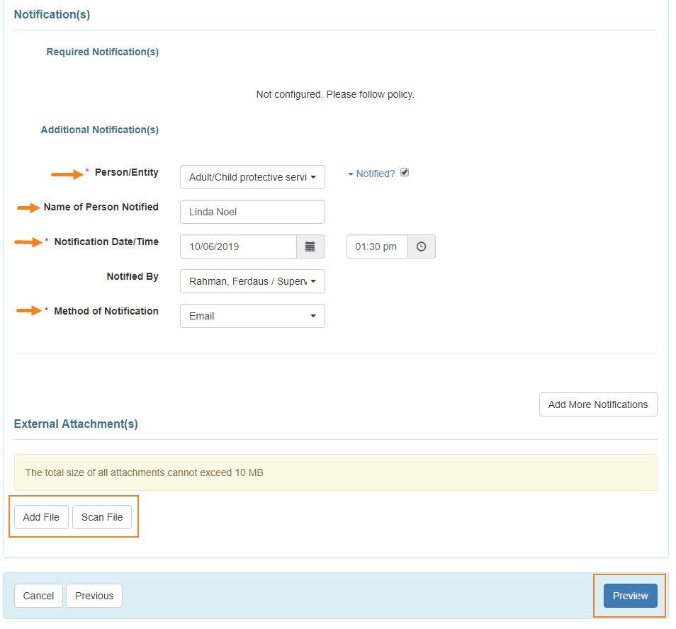Edit the notification time field 01:30 pm

click(x=377, y=246)
